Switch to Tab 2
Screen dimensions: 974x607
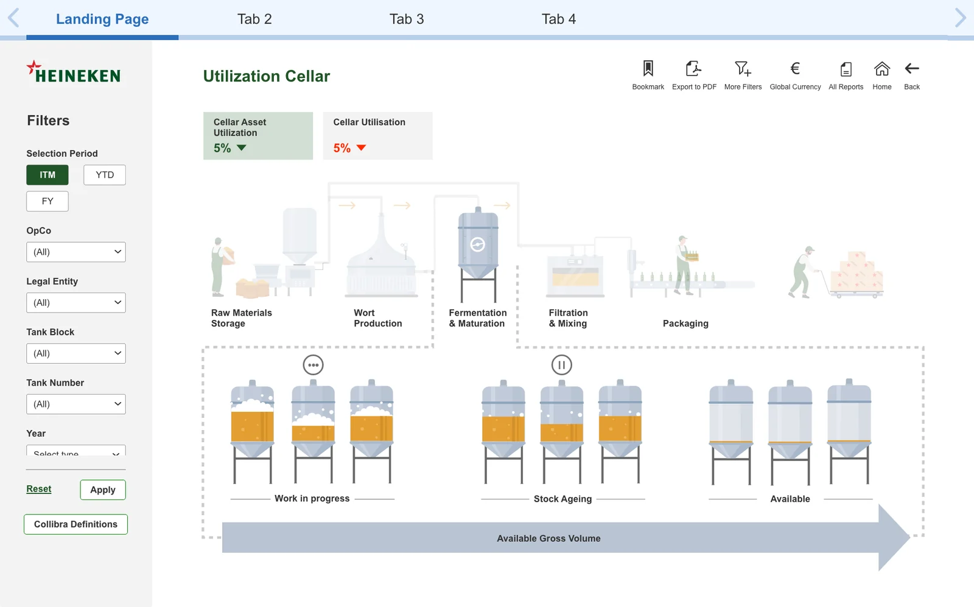[x=254, y=19]
